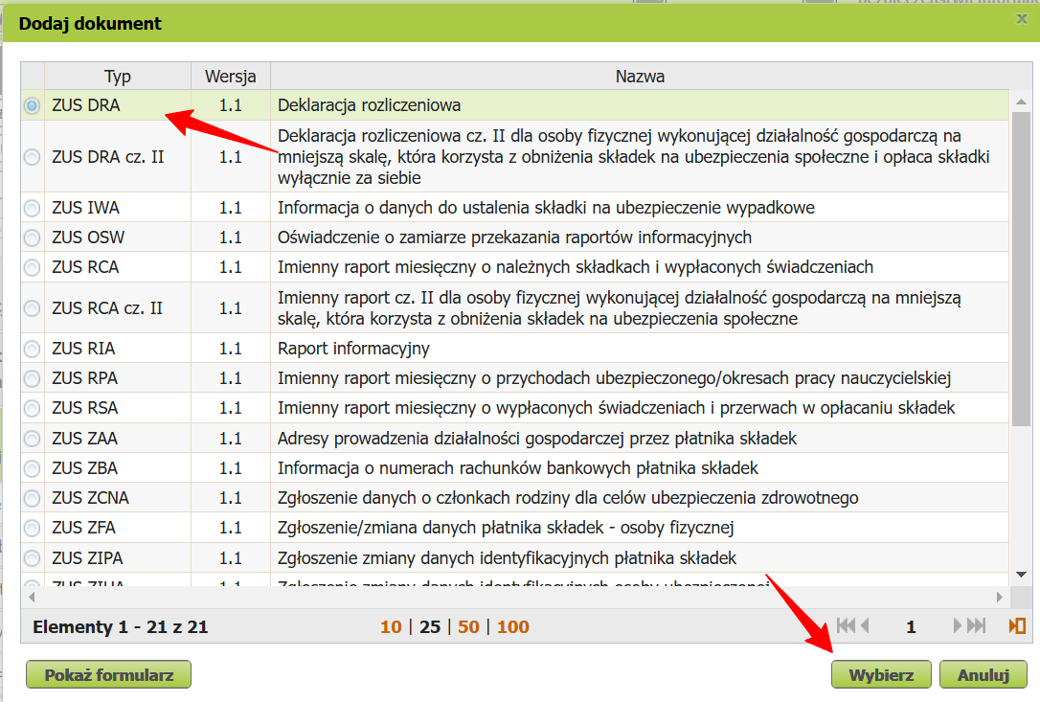Select the ZUS DRA cz. II radio button
Image resolution: width=1040 pixels, height=702 pixels.
(32, 157)
